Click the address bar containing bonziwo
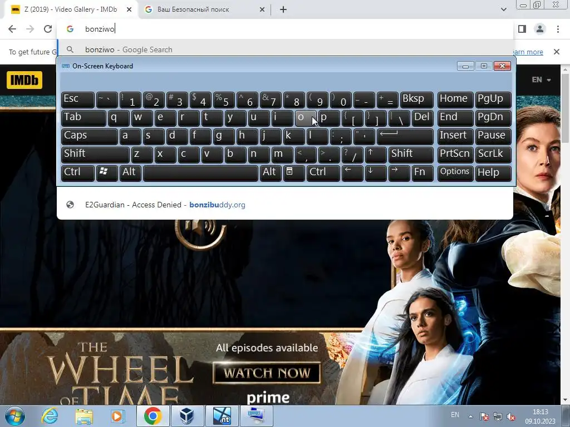The width and height of the screenshot is (570, 427). [x=286, y=29]
